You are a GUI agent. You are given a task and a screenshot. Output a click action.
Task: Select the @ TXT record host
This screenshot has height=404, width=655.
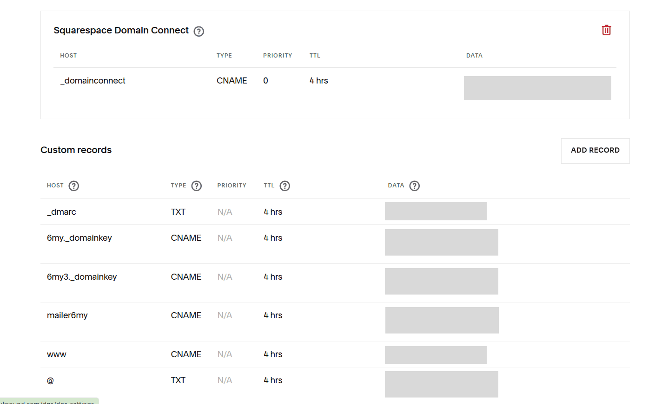(x=50, y=380)
